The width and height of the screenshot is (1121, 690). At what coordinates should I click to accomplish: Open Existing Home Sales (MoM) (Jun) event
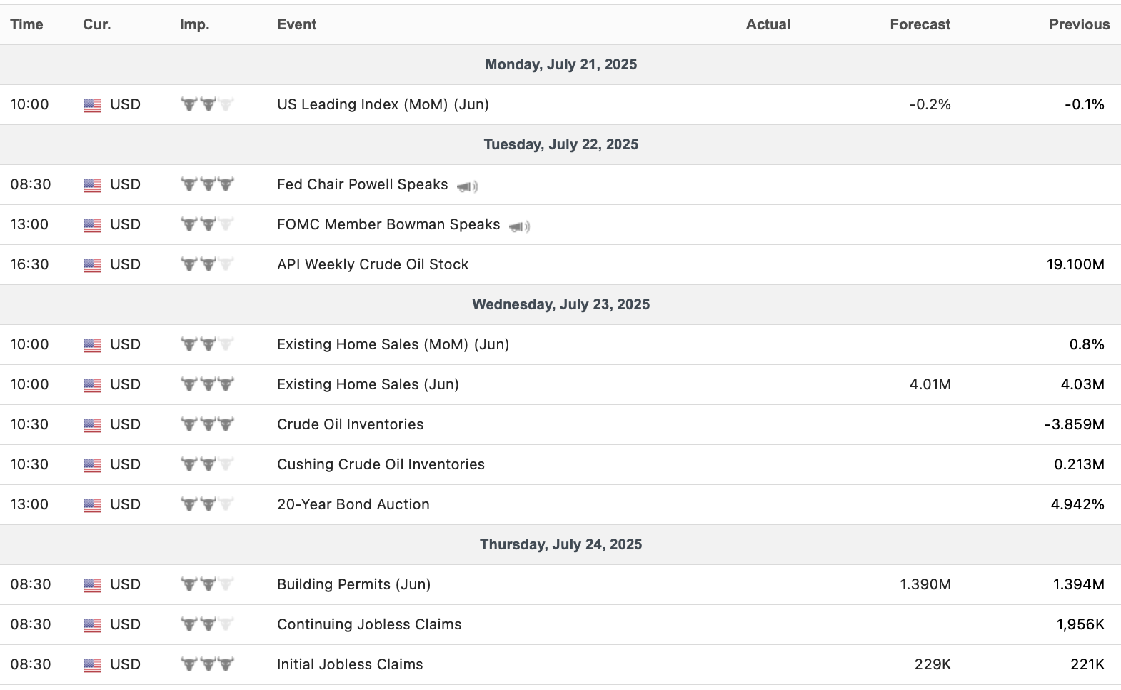tap(393, 344)
